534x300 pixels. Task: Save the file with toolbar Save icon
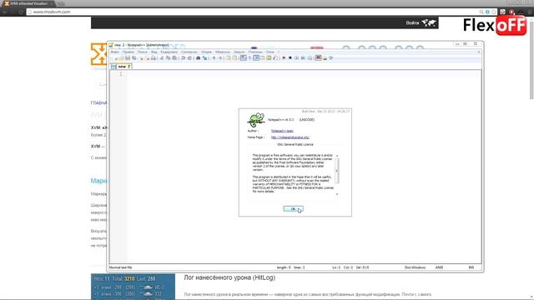click(128, 58)
